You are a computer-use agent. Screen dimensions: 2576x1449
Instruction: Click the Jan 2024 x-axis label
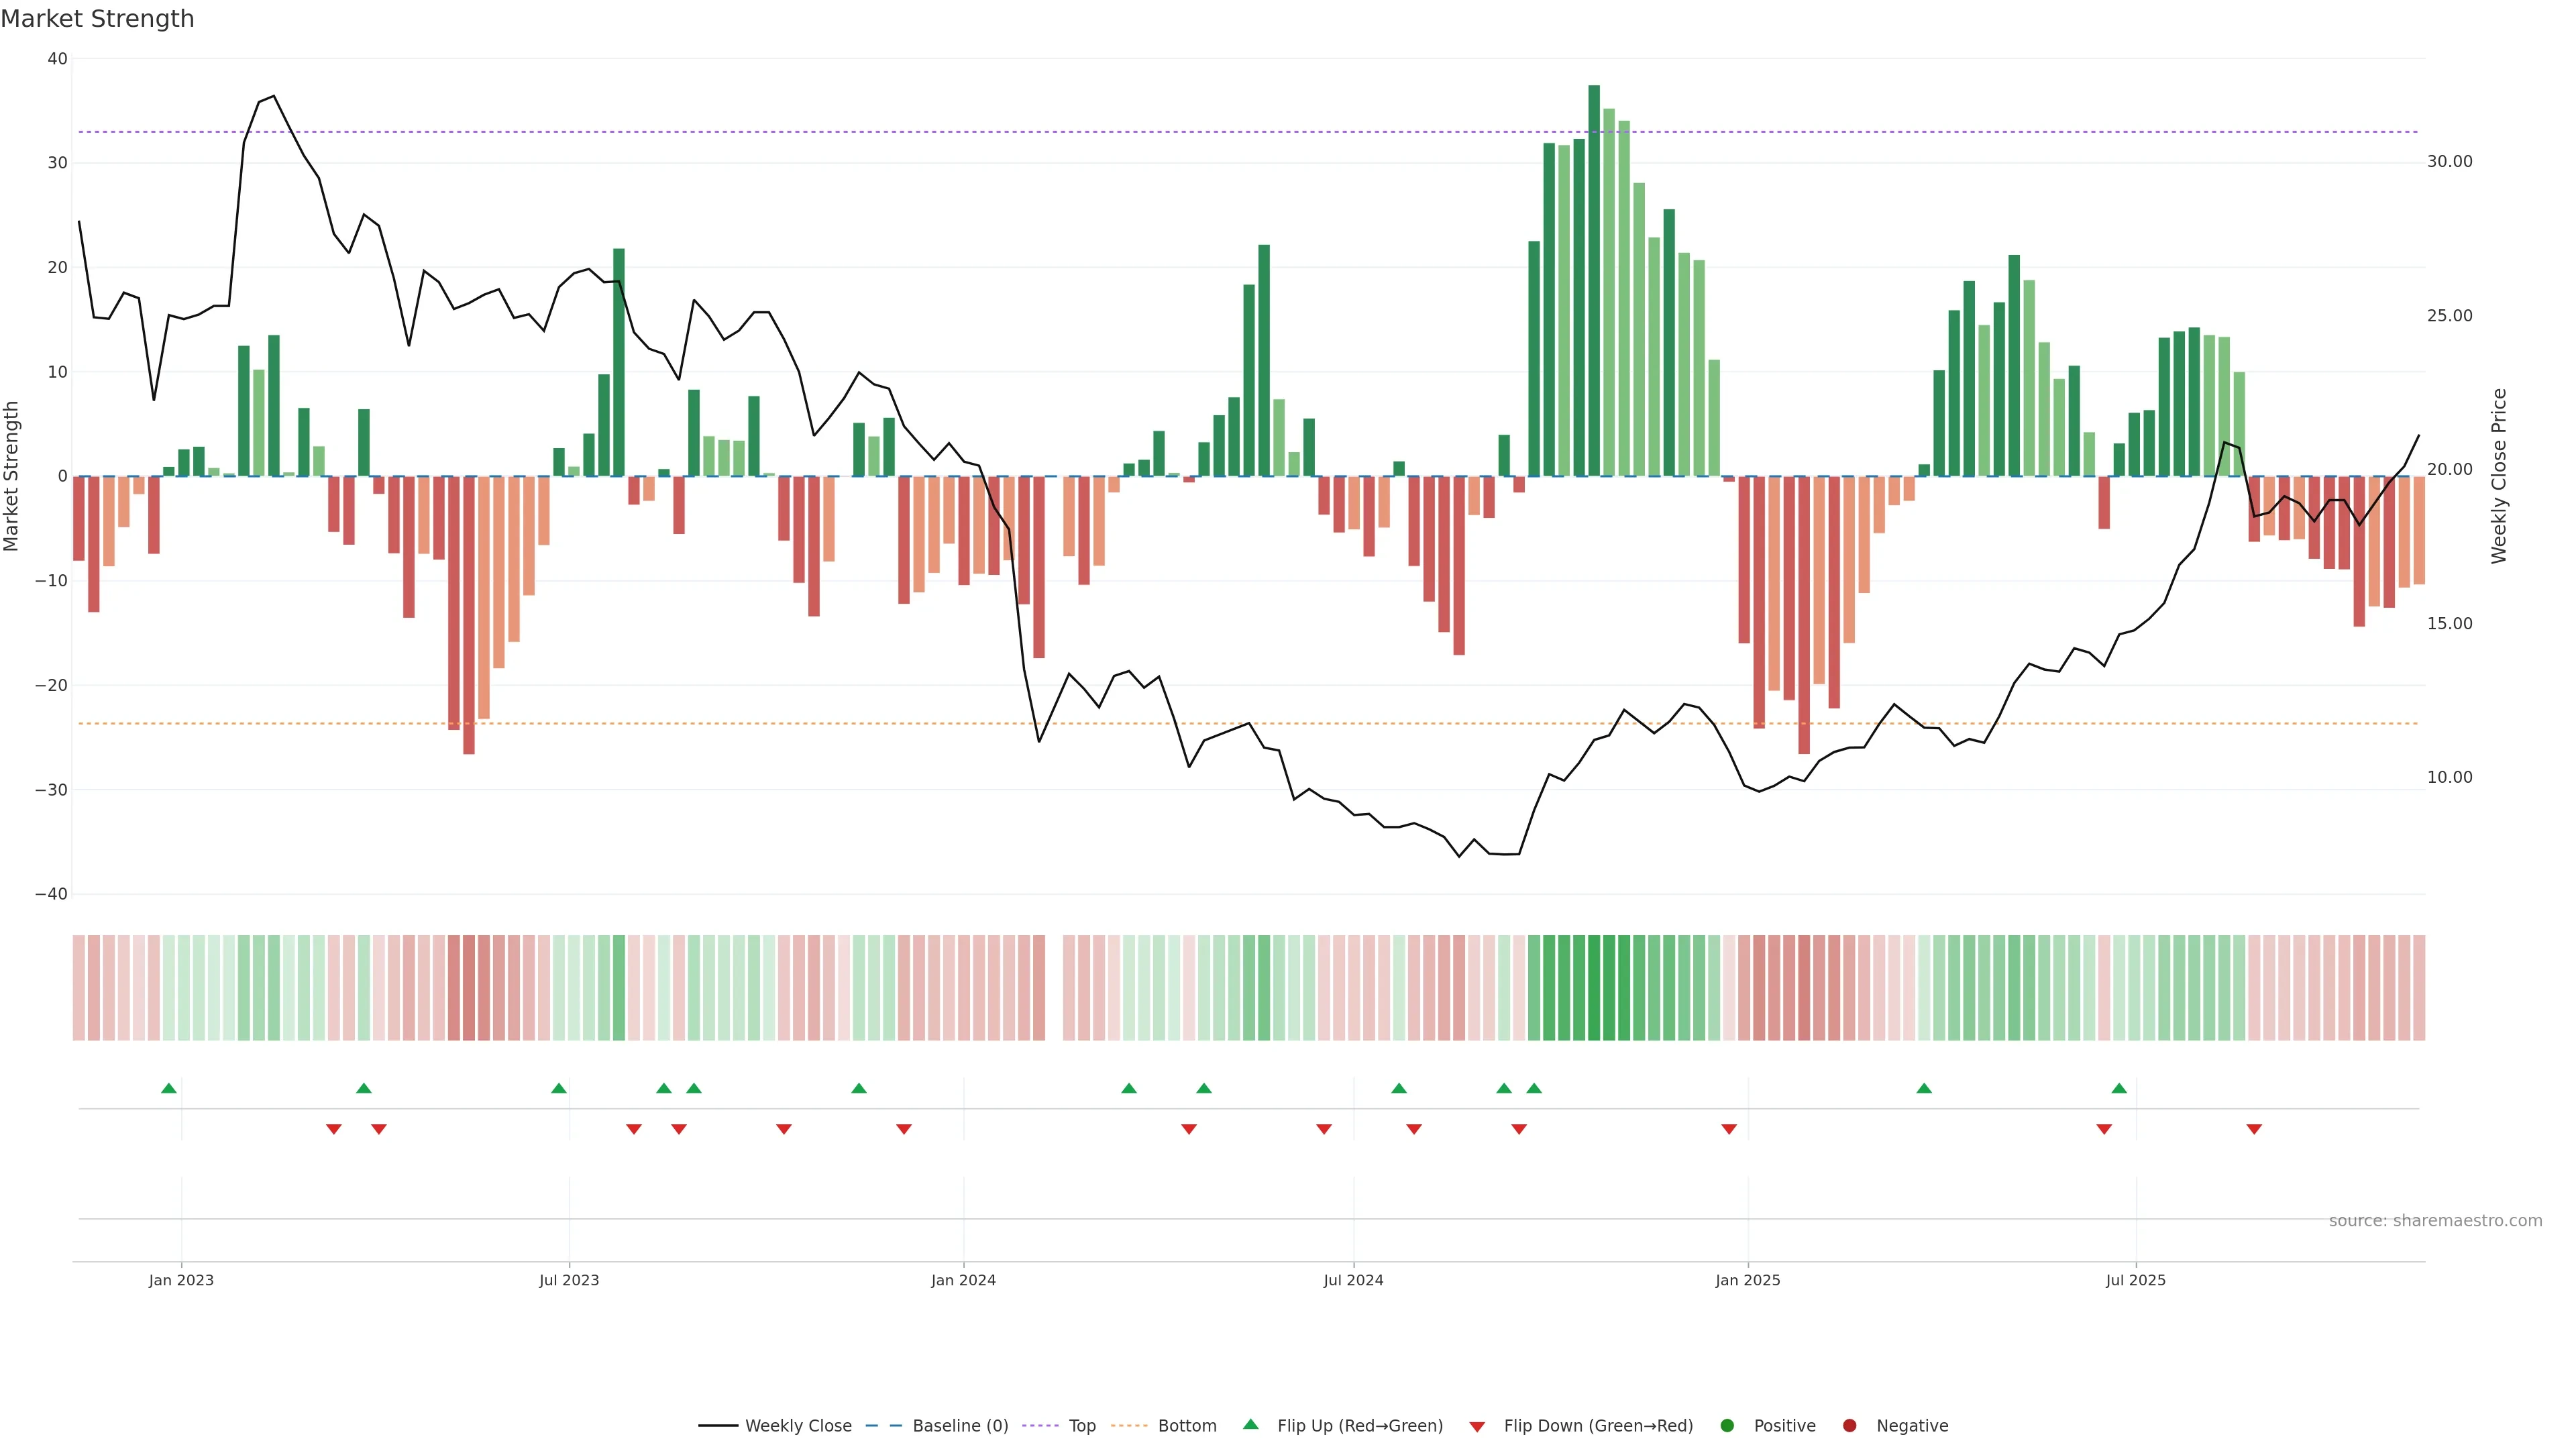tap(963, 1280)
